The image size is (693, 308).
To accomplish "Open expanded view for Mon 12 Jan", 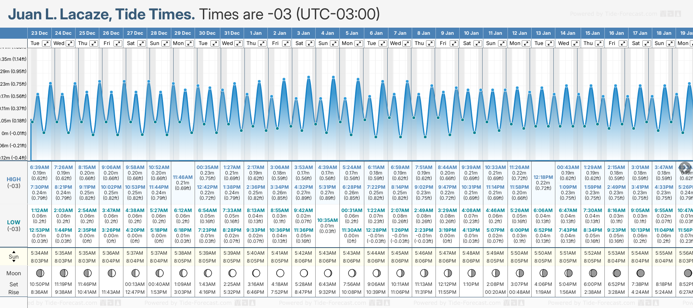I will [x=526, y=43].
